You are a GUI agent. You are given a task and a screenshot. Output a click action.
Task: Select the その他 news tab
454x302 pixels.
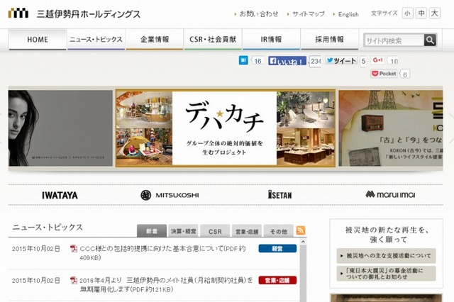point(279,231)
